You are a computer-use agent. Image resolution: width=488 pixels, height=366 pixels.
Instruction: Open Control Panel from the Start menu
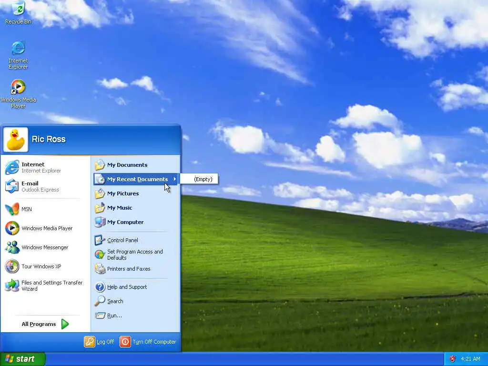click(x=136, y=240)
